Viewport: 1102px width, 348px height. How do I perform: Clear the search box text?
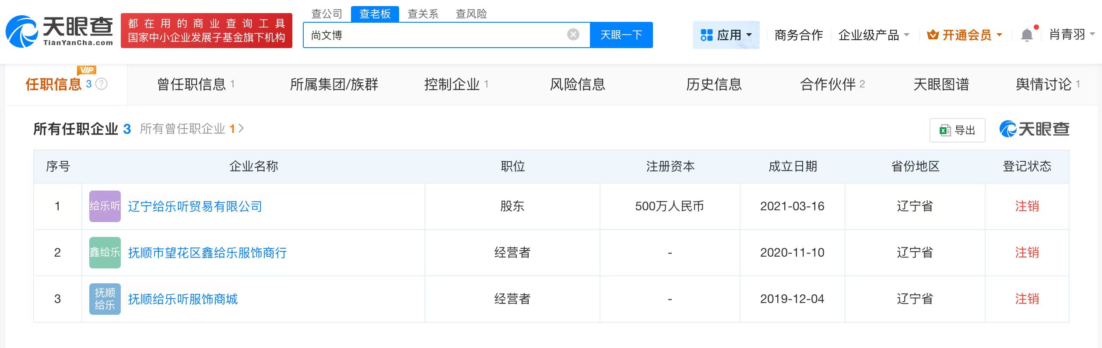[573, 35]
